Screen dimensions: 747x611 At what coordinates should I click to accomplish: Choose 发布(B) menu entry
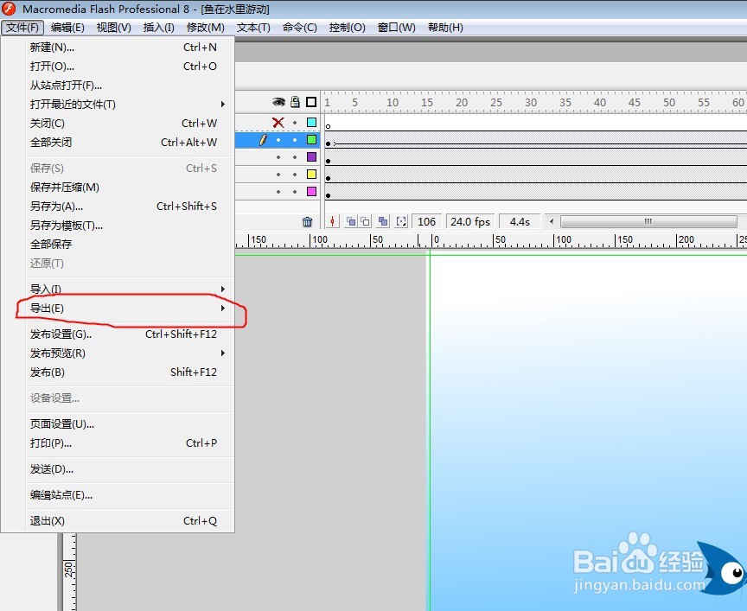point(129,372)
